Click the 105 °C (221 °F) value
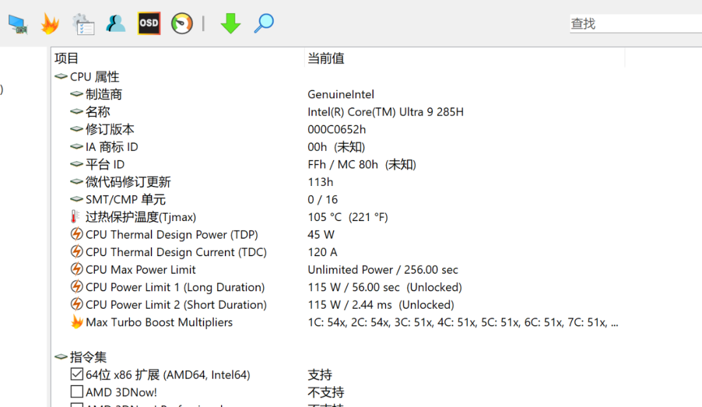The image size is (702, 407). click(x=348, y=217)
